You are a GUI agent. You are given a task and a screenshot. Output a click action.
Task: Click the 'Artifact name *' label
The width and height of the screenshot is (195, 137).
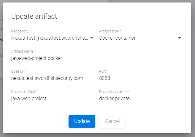click(23, 51)
